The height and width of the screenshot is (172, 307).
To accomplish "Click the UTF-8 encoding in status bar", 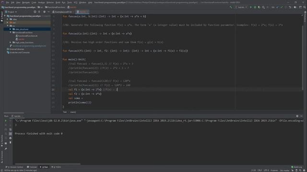I will [x=267, y=170].
